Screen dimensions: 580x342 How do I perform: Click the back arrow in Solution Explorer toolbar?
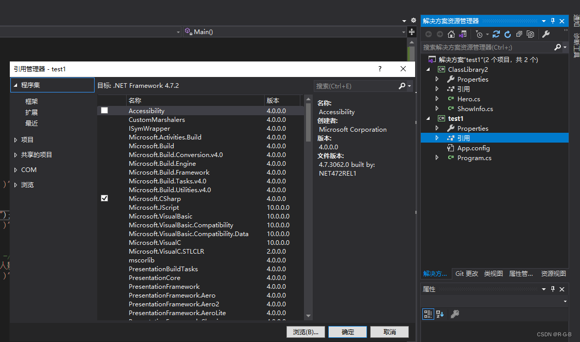click(x=429, y=35)
